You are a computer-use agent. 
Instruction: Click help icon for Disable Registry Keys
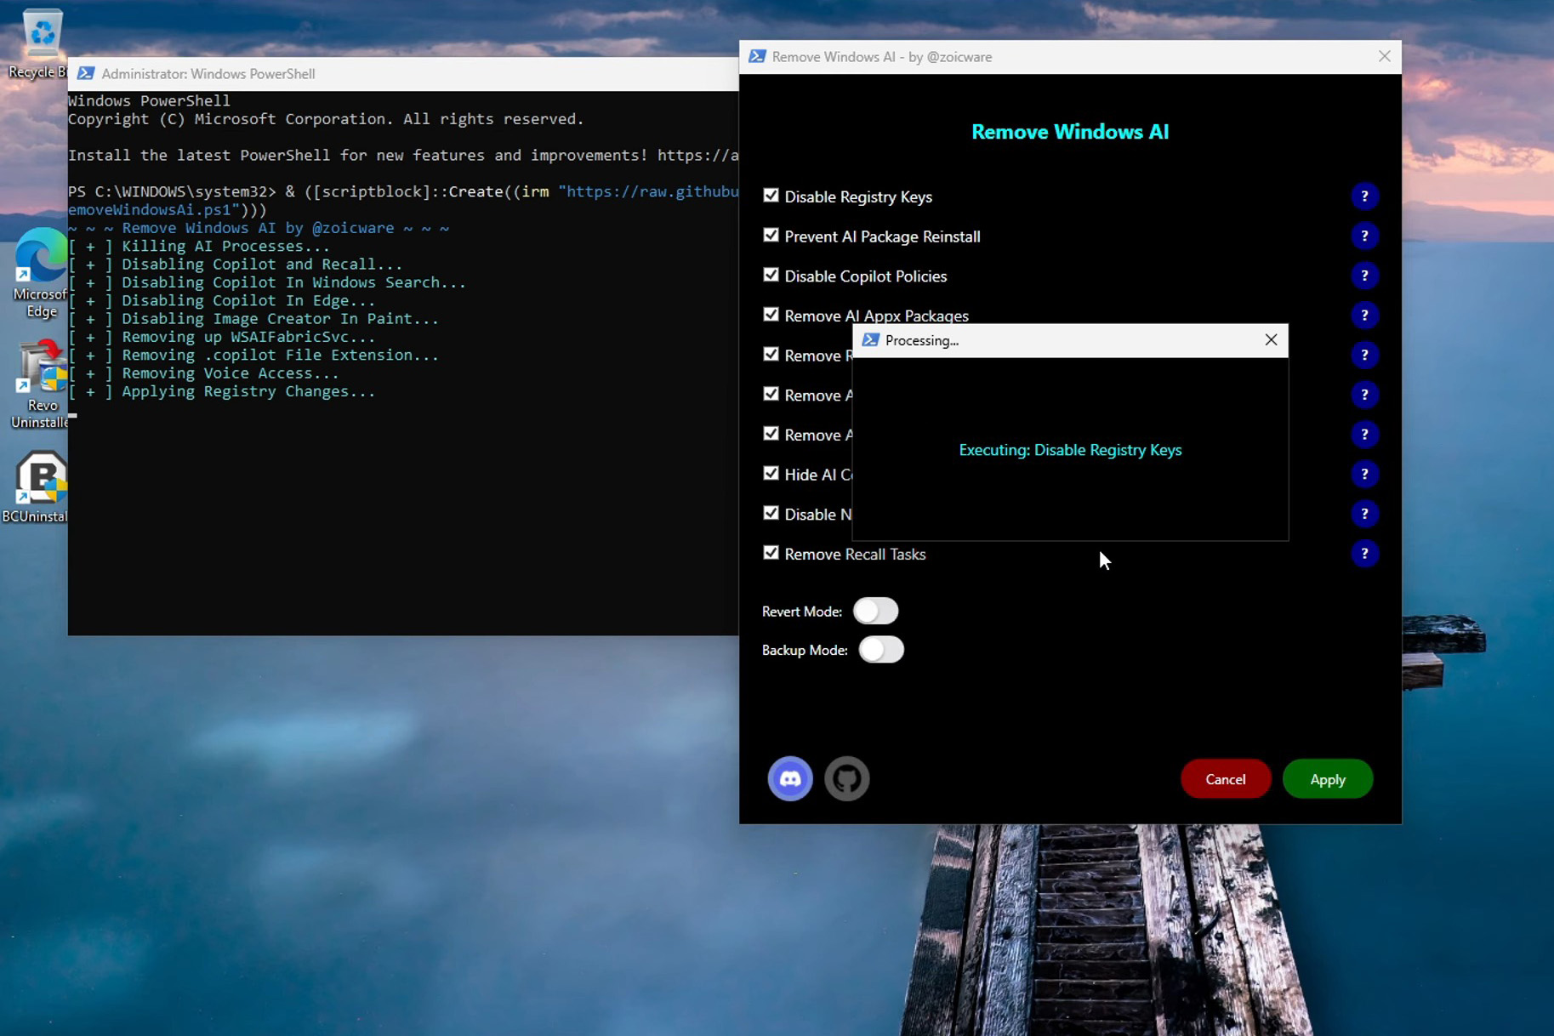click(1363, 196)
